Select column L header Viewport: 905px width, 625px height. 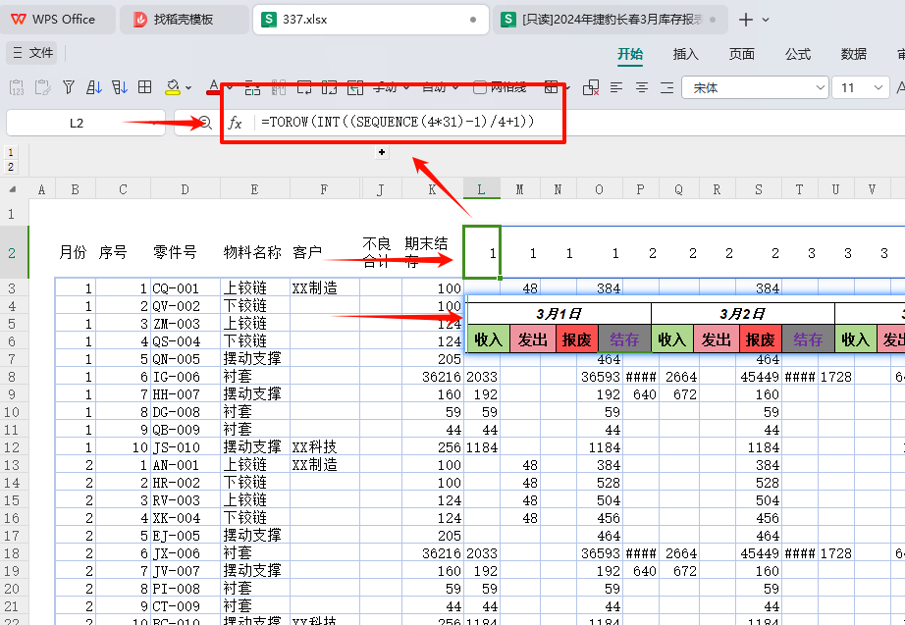coord(481,189)
